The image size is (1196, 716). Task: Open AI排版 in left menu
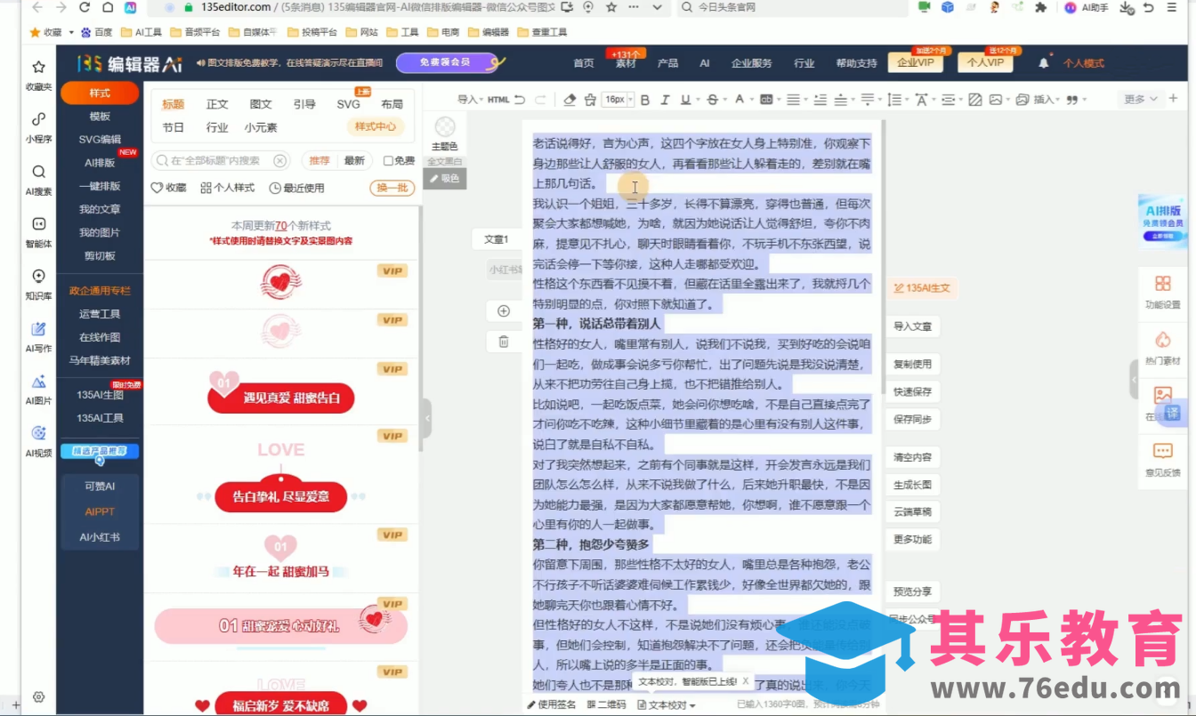[100, 163]
